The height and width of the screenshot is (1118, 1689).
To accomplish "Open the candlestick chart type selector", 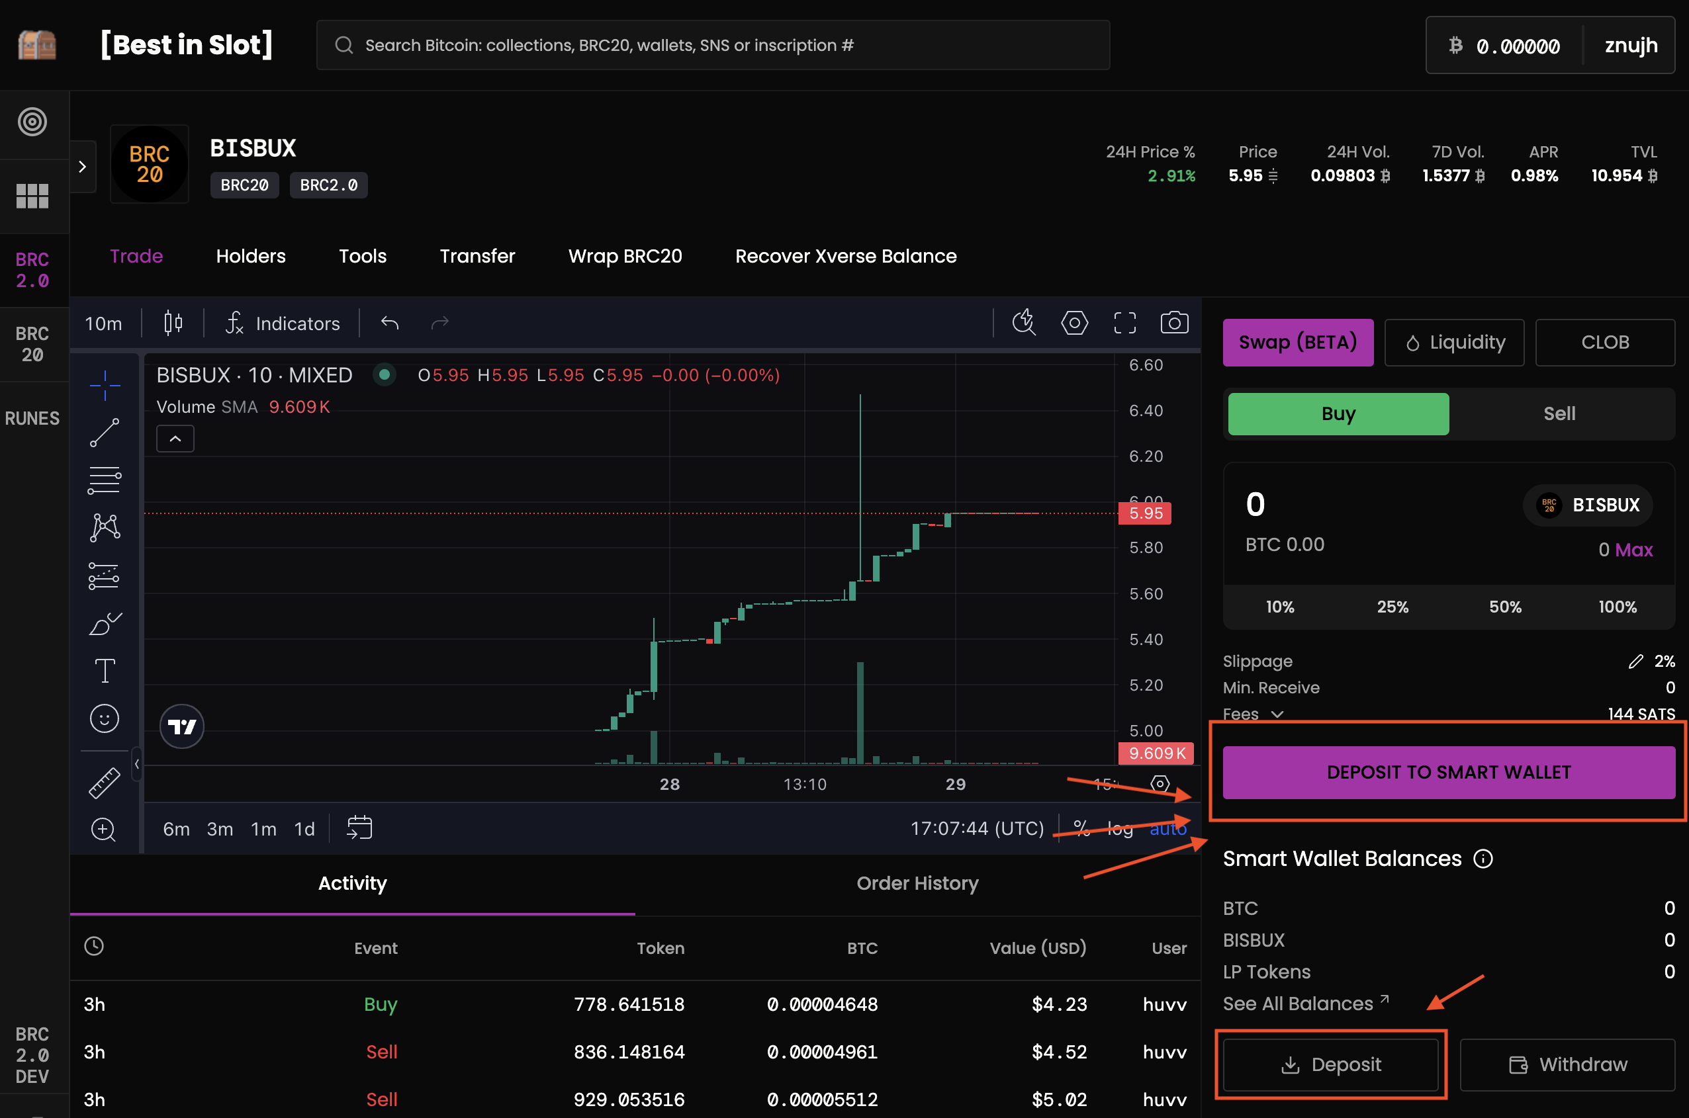I will 173,323.
